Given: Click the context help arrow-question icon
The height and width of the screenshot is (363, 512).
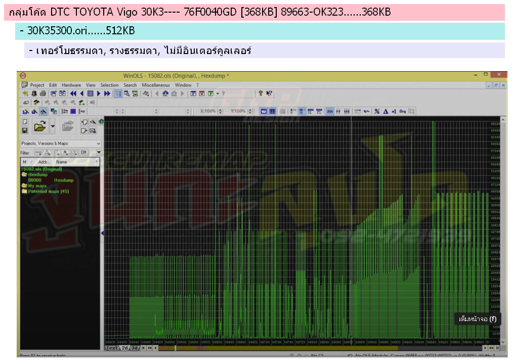Looking at the screenshot, I should pyautogui.click(x=269, y=93).
